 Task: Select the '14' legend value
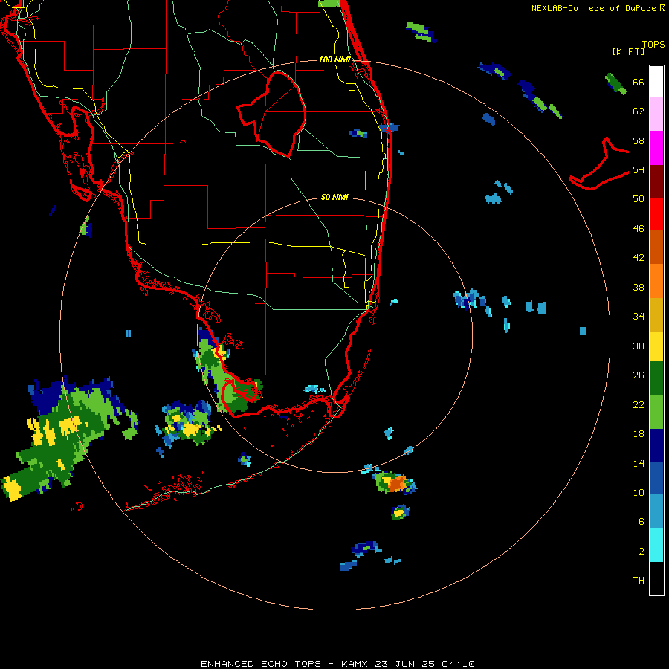[639, 463]
